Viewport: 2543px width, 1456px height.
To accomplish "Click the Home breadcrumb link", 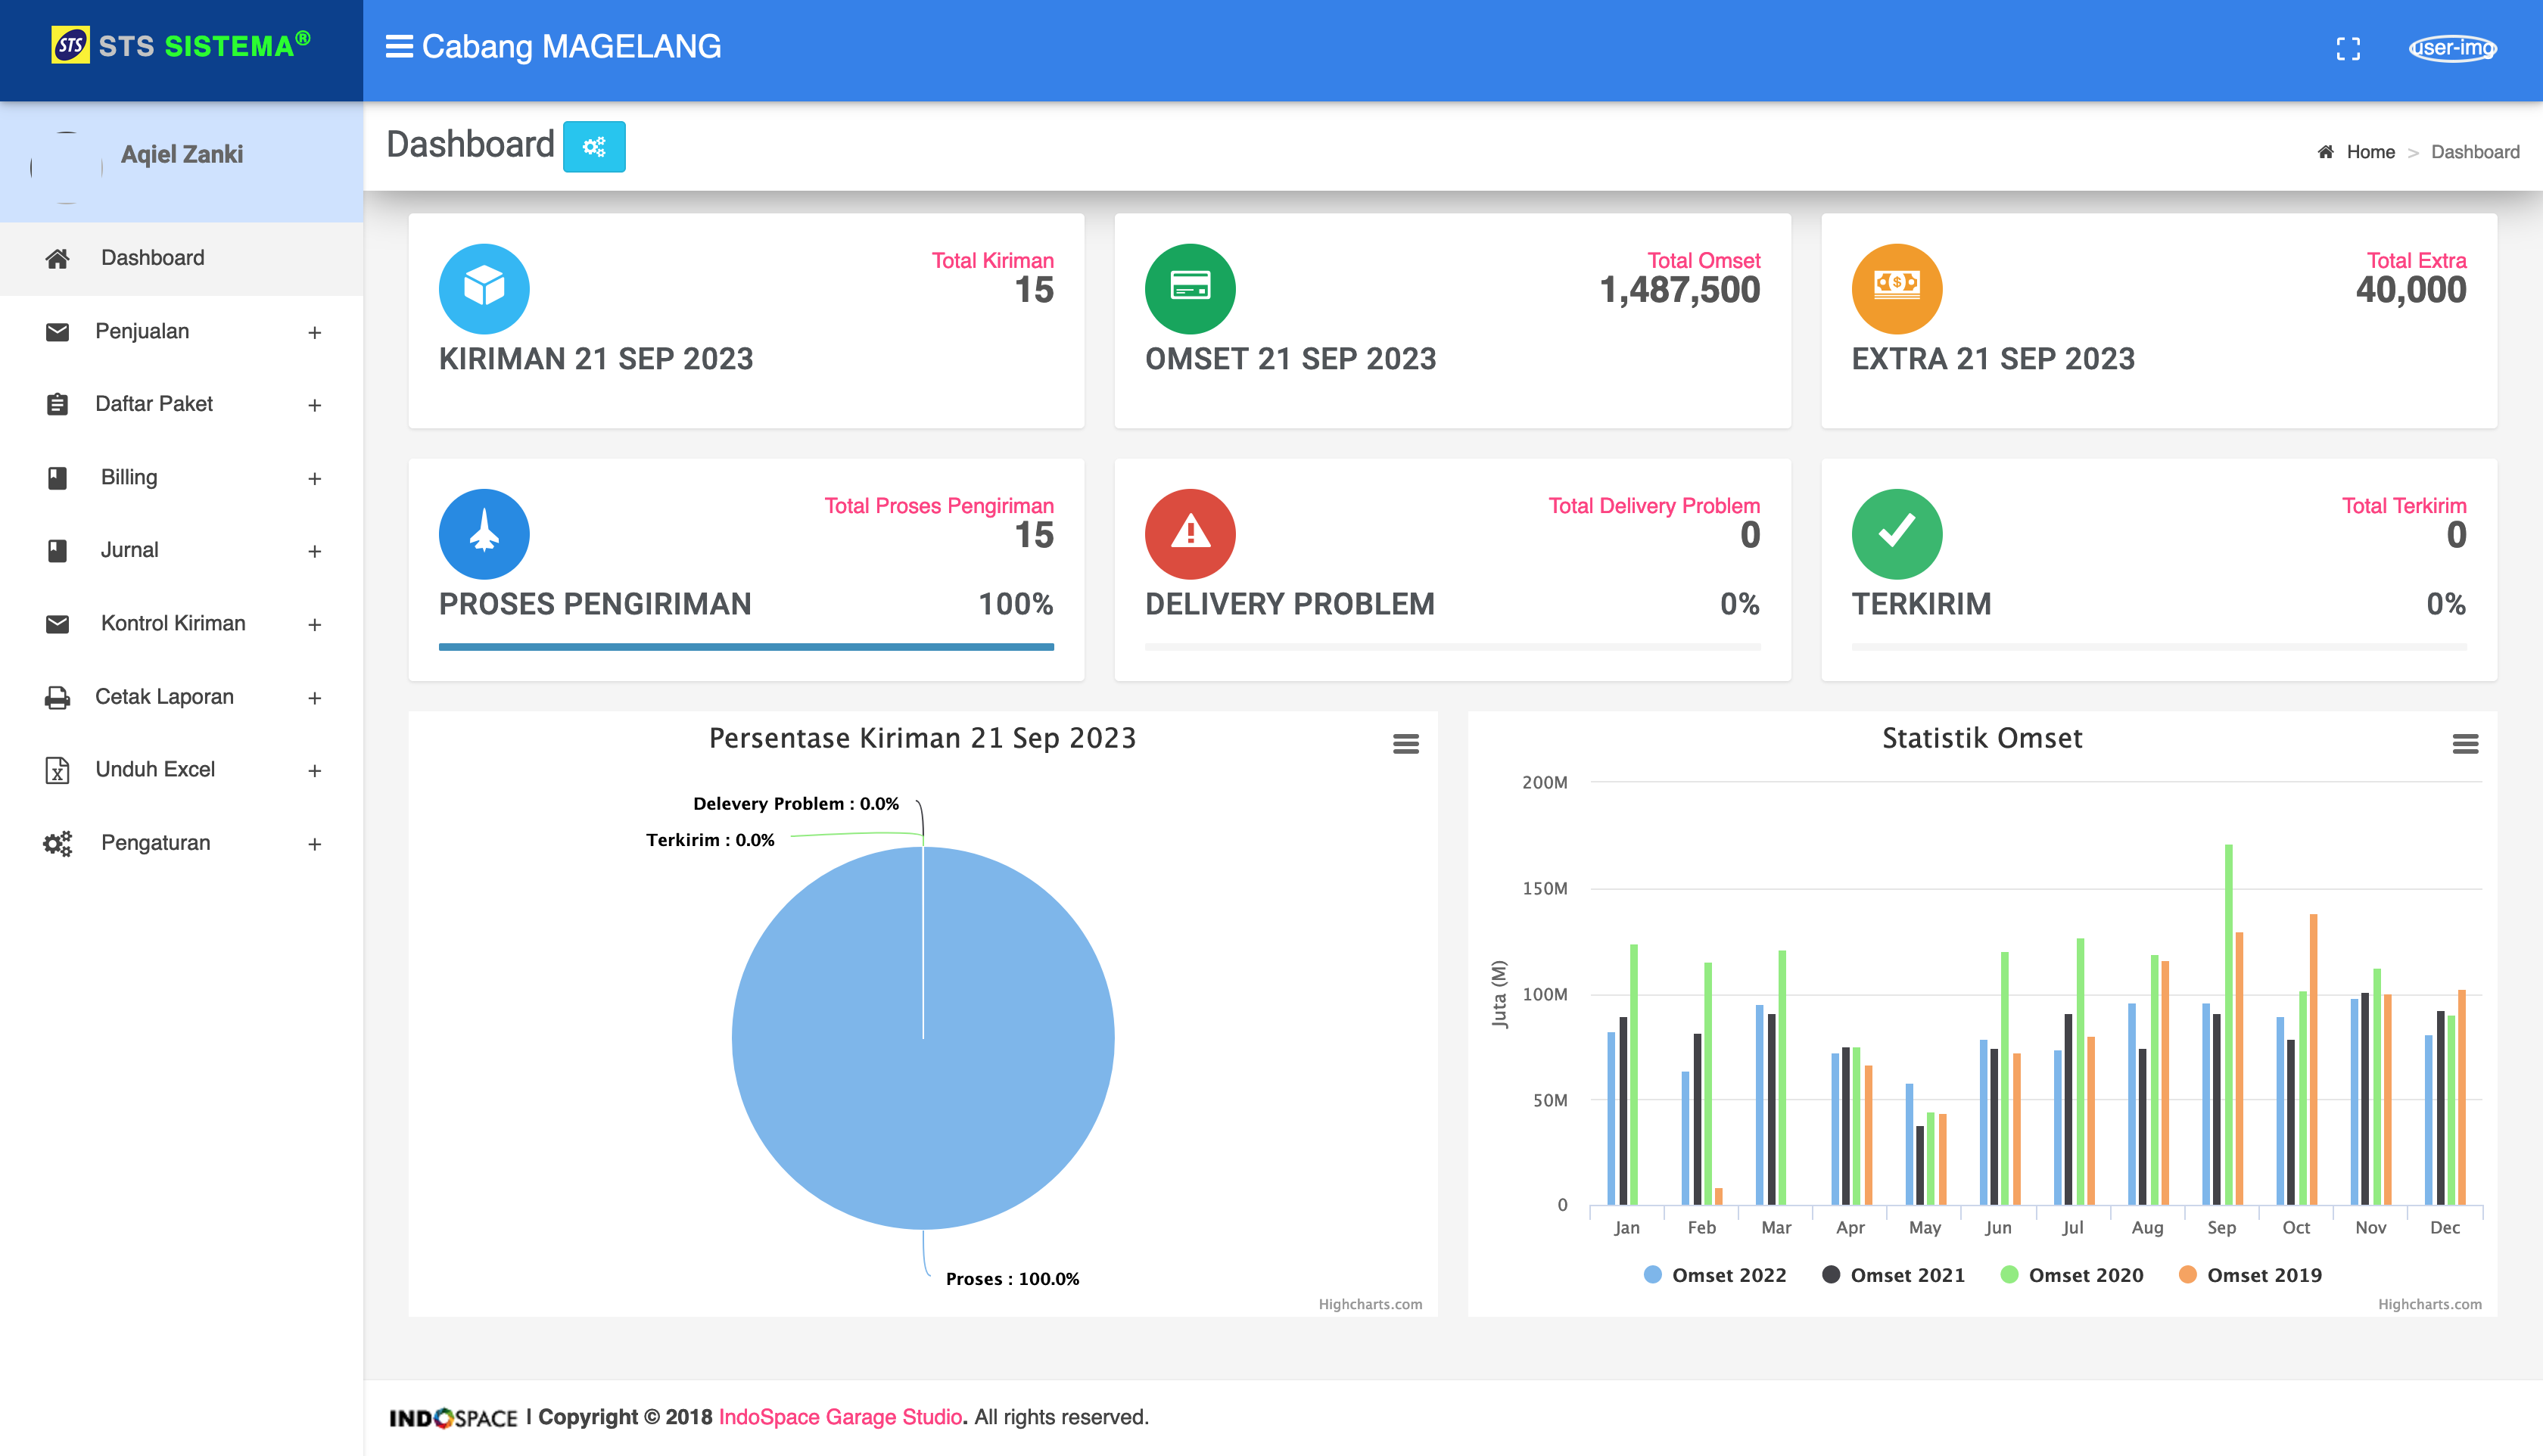I will (x=2370, y=152).
